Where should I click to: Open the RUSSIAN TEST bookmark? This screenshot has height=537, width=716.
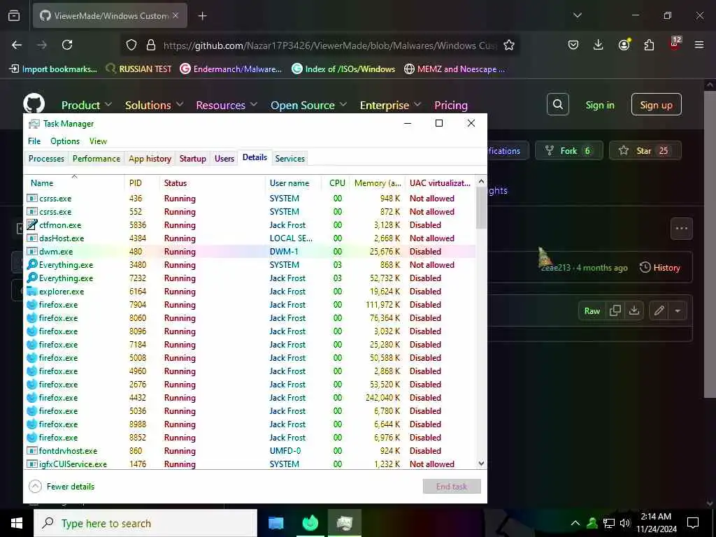[139, 69]
